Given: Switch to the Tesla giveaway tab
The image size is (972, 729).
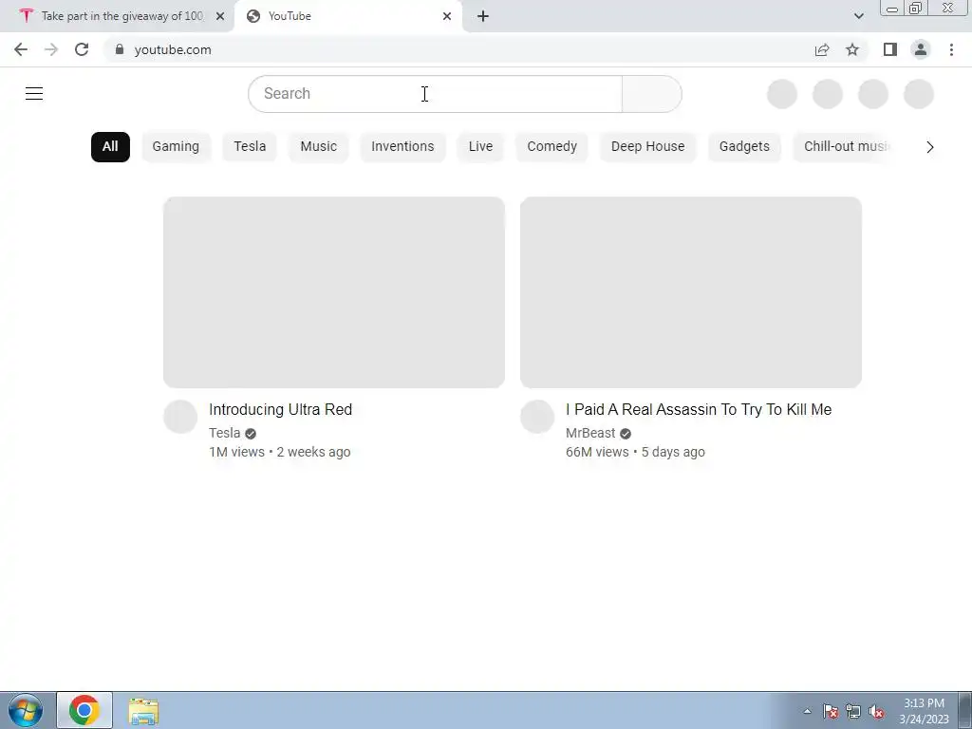Looking at the screenshot, I should tap(117, 16).
